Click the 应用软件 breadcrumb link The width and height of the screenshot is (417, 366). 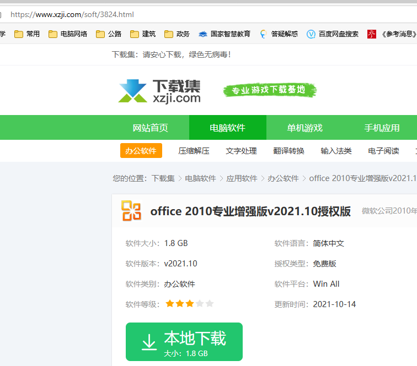pyautogui.click(x=242, y=178)
